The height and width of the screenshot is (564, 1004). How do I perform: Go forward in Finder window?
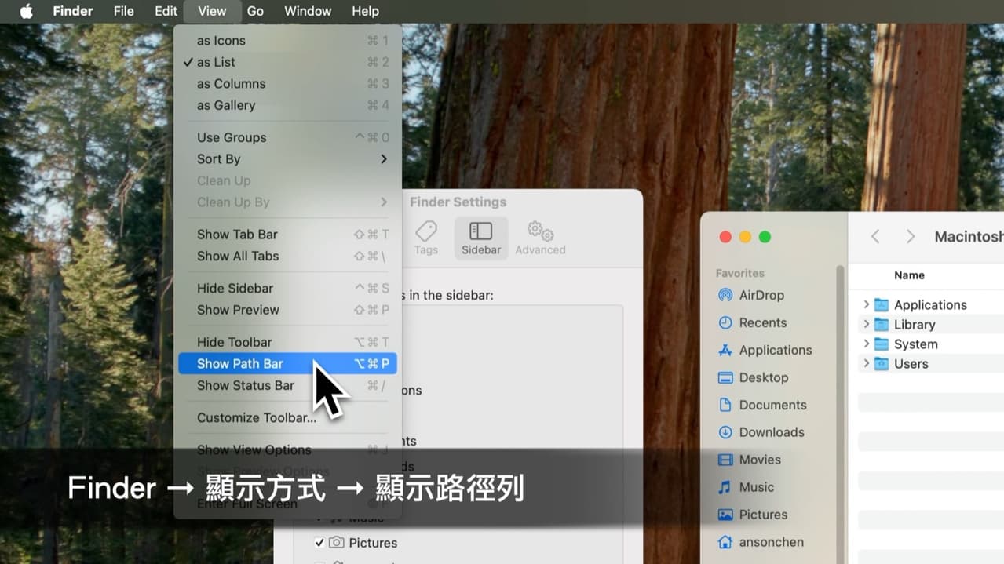click(x=911, y=237)
